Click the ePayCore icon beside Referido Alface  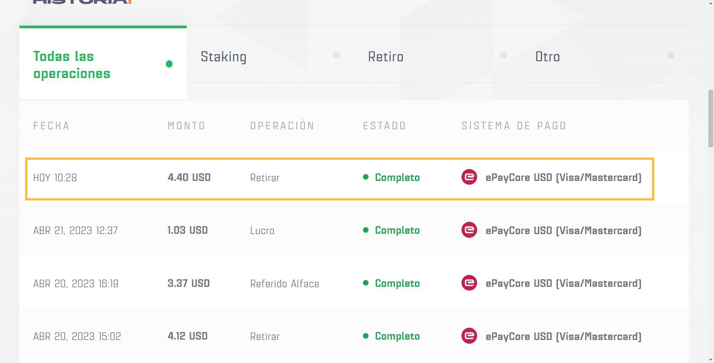coord(469,283)
